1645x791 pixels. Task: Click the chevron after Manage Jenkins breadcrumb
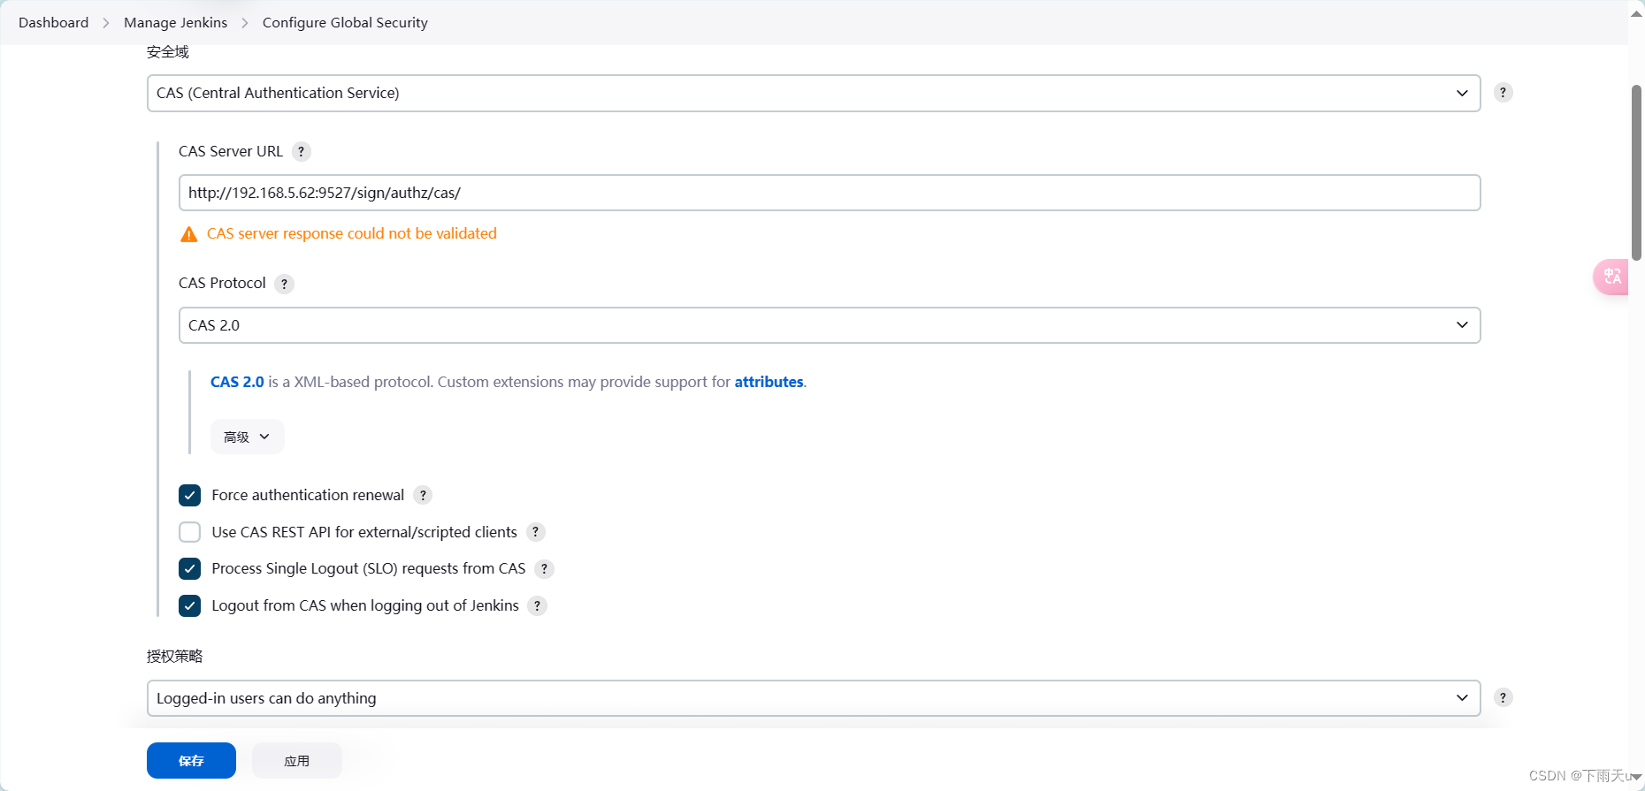(245, 23)
